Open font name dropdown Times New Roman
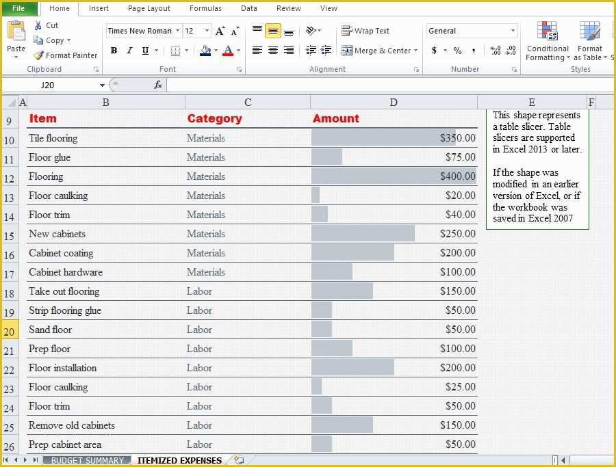The image size is (616, 467). click(177, 31)
